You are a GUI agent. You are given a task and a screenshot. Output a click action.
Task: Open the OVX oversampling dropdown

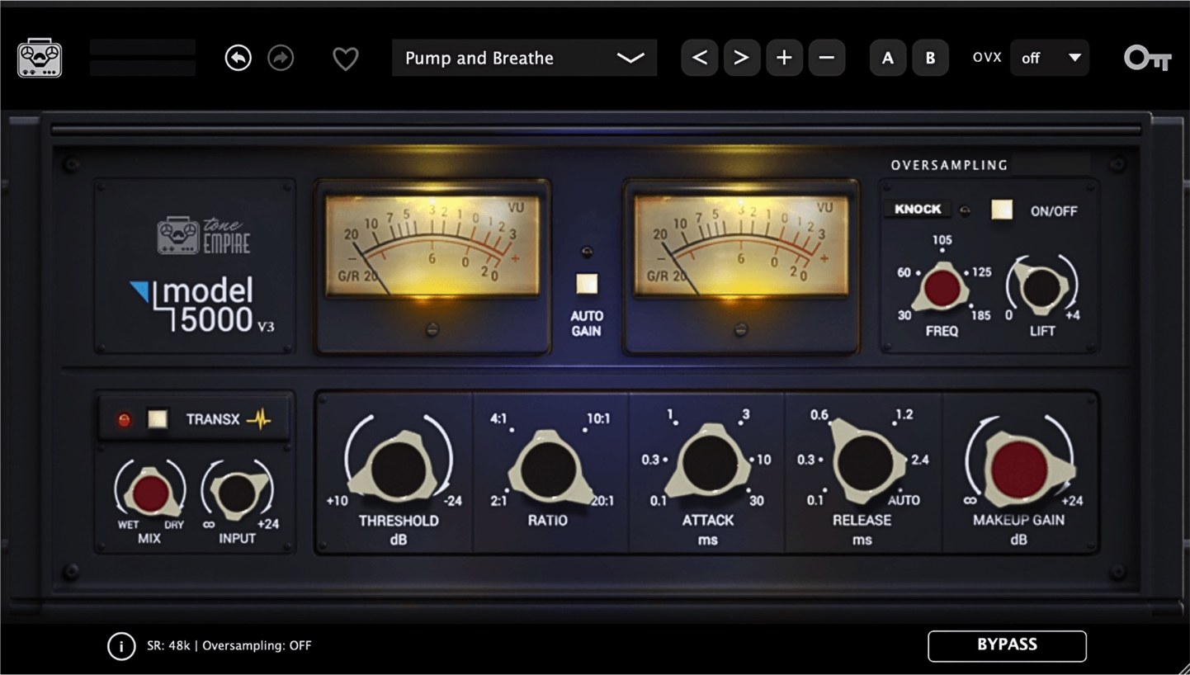1050,58
